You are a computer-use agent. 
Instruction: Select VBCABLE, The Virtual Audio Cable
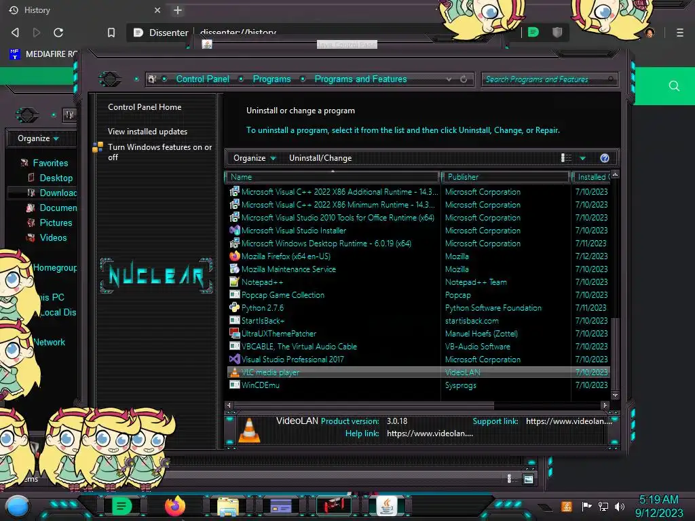click(293, 347)
